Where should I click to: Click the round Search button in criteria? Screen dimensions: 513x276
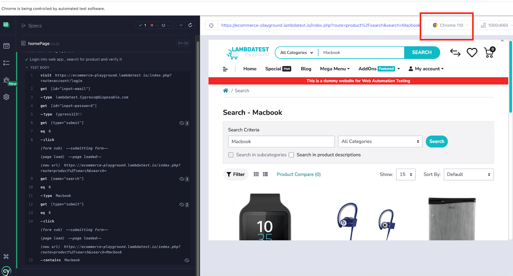pos(437,142)
